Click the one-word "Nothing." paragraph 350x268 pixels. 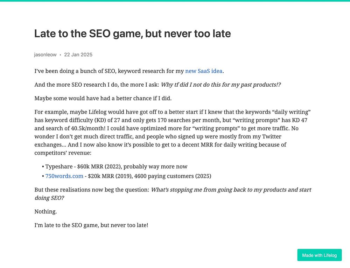[x=45, y=212]
